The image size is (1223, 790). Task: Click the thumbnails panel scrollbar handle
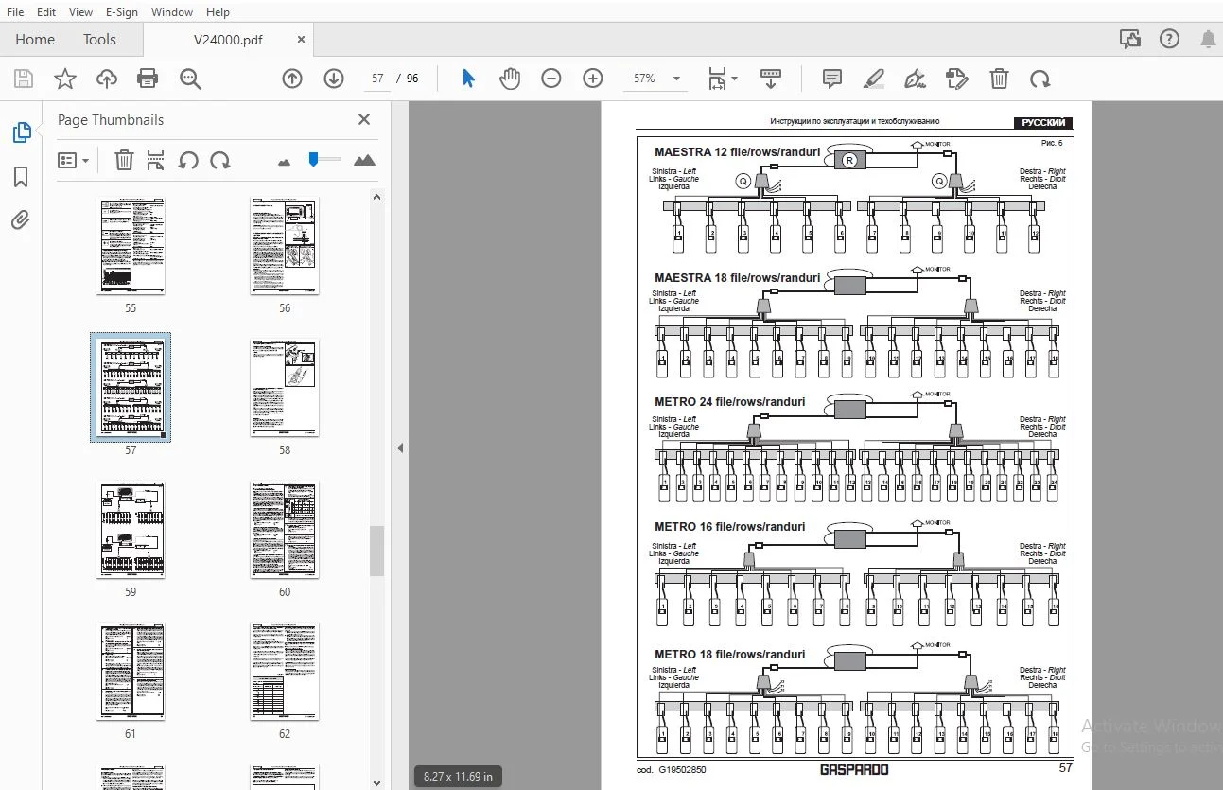tap(376, 552)
